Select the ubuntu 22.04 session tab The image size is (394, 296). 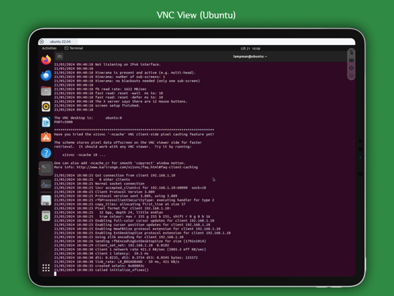point(60,41)
